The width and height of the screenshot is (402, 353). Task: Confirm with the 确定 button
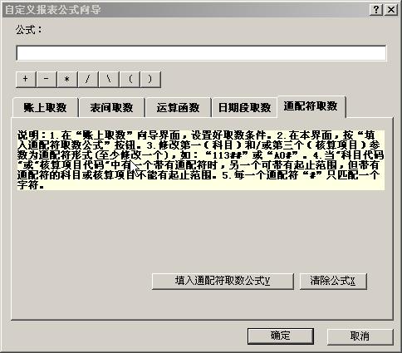(281, 336)
